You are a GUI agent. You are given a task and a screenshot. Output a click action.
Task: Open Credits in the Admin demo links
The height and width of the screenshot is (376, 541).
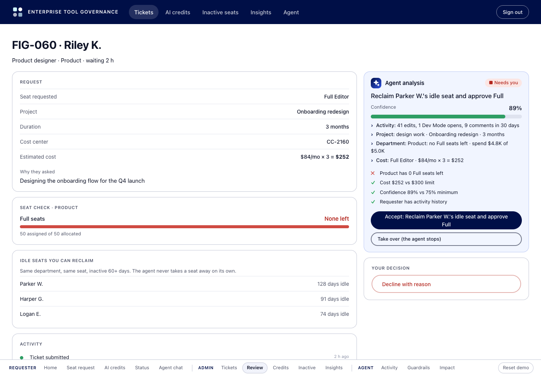281,368
